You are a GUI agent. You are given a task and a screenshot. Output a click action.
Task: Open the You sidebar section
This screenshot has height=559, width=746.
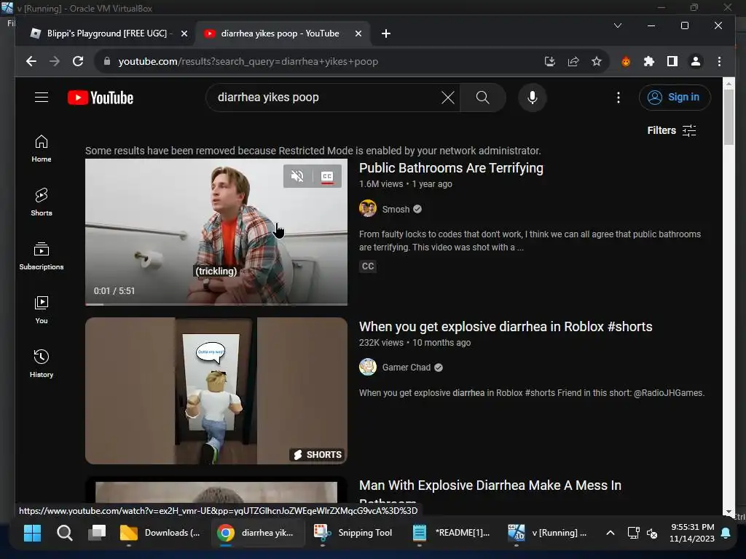(42, 310)
